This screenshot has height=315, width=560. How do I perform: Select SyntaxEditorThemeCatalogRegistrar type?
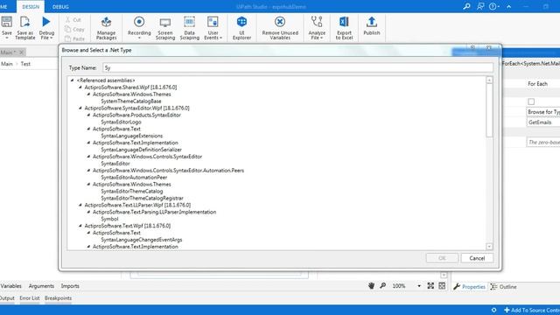(x=142, y=199)
